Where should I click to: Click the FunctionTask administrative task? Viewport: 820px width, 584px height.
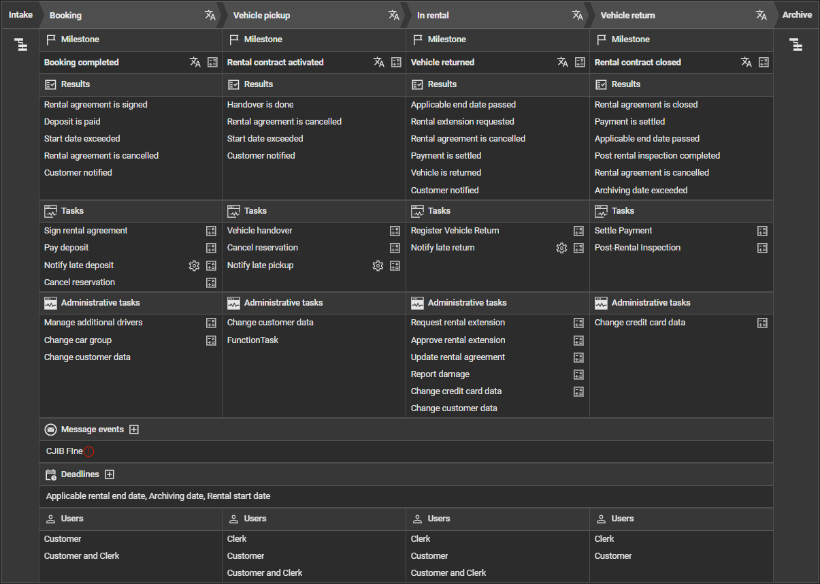[x=252, y=340]
